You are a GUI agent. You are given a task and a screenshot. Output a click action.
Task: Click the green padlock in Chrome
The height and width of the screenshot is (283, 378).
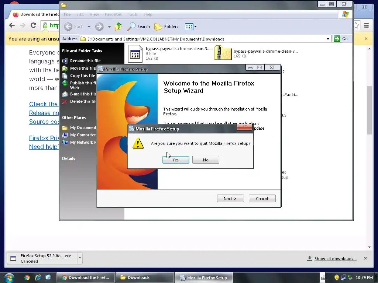click(x=45, y=25)
